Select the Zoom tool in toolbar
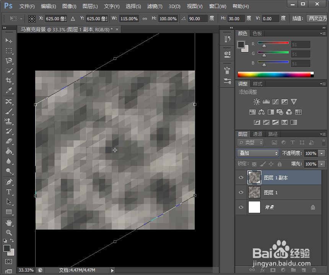This screenshot has height=275, width=329. pos(8,232)
